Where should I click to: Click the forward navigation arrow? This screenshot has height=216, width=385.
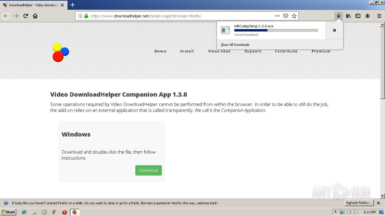[x=16, y=16]
